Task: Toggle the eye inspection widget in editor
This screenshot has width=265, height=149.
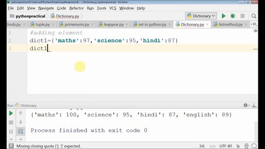Action: [x=255, y=31]
